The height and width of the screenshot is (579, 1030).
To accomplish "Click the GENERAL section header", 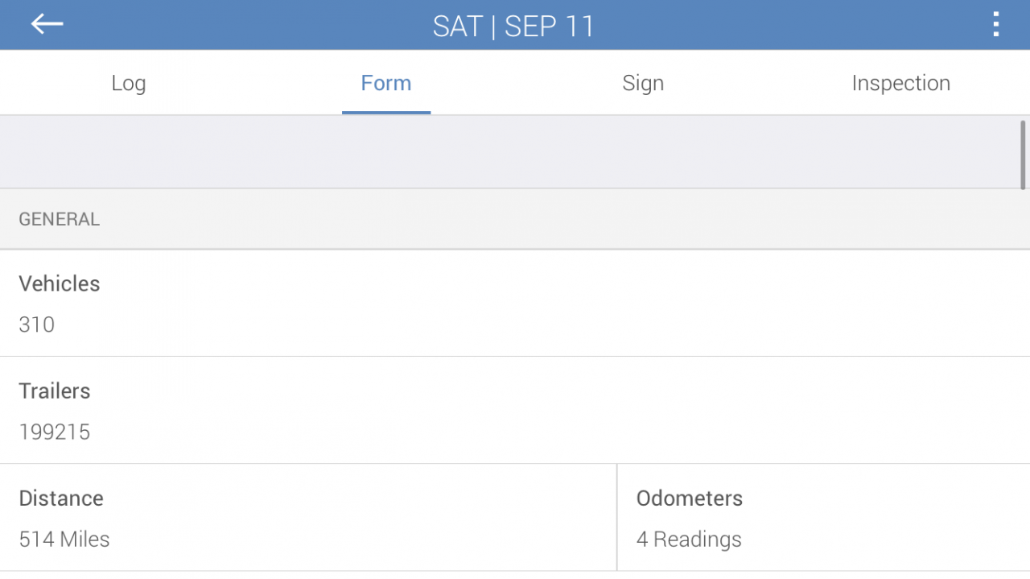I will click(x=60, y=219).
